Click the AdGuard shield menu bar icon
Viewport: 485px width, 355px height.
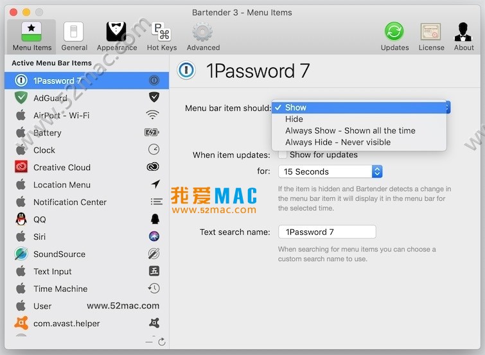click(x=154, y=97)
